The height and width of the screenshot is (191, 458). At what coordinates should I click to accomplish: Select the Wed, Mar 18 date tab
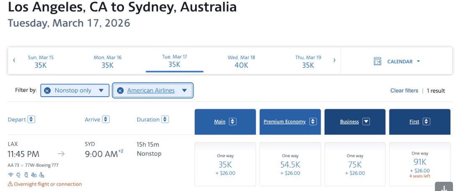pyautogui.click(x=241, y=61)
